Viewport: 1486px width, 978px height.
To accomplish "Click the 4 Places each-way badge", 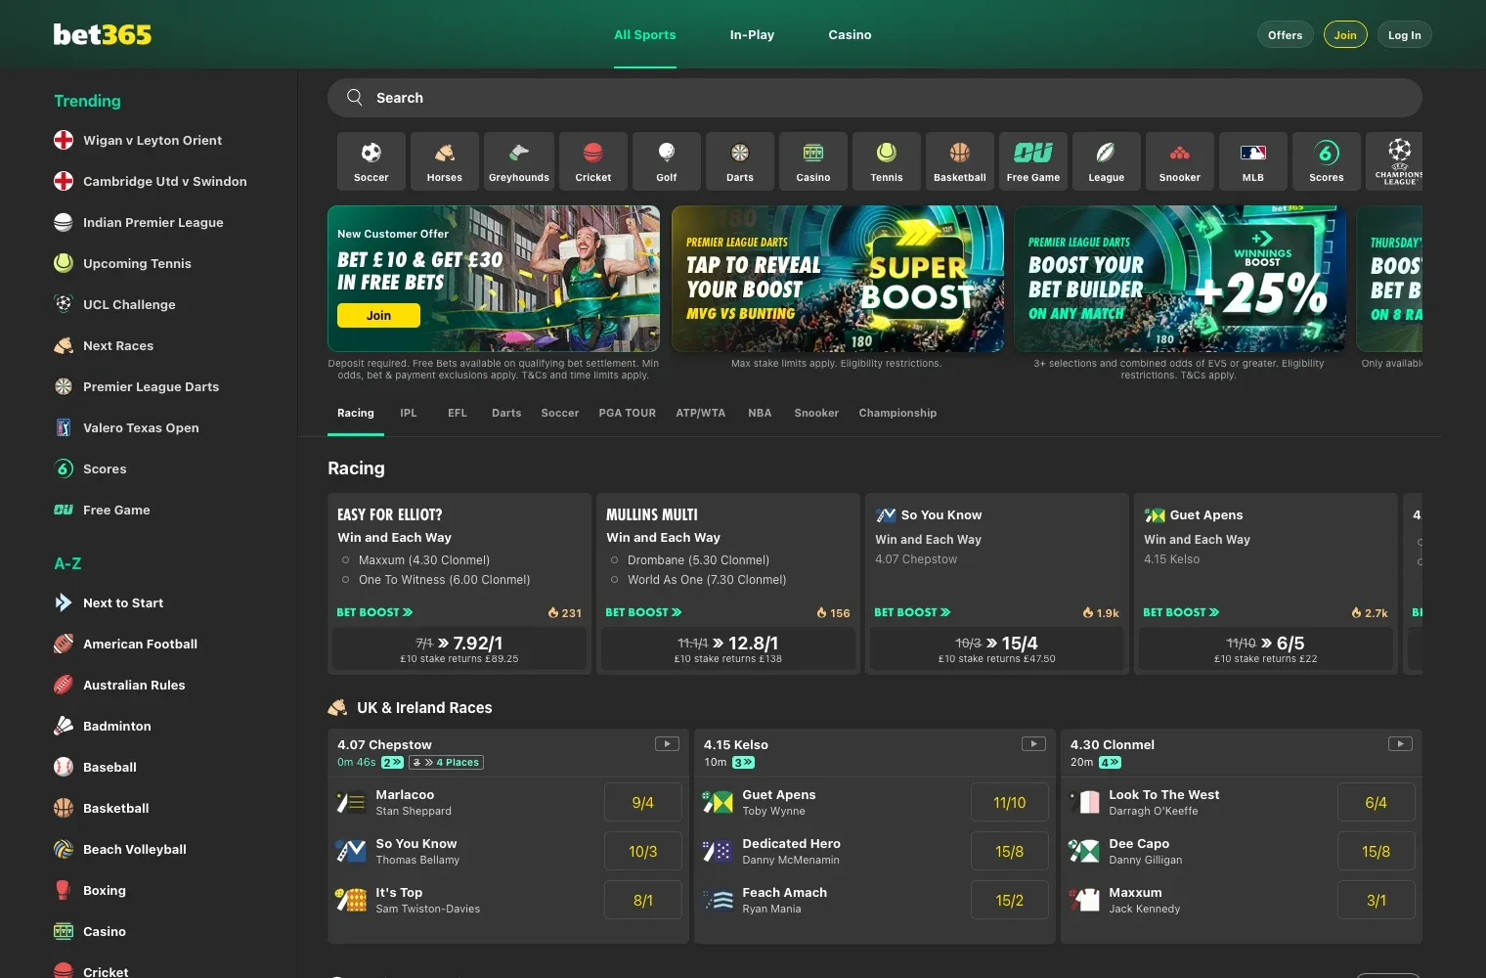I will tap(446, 763).
